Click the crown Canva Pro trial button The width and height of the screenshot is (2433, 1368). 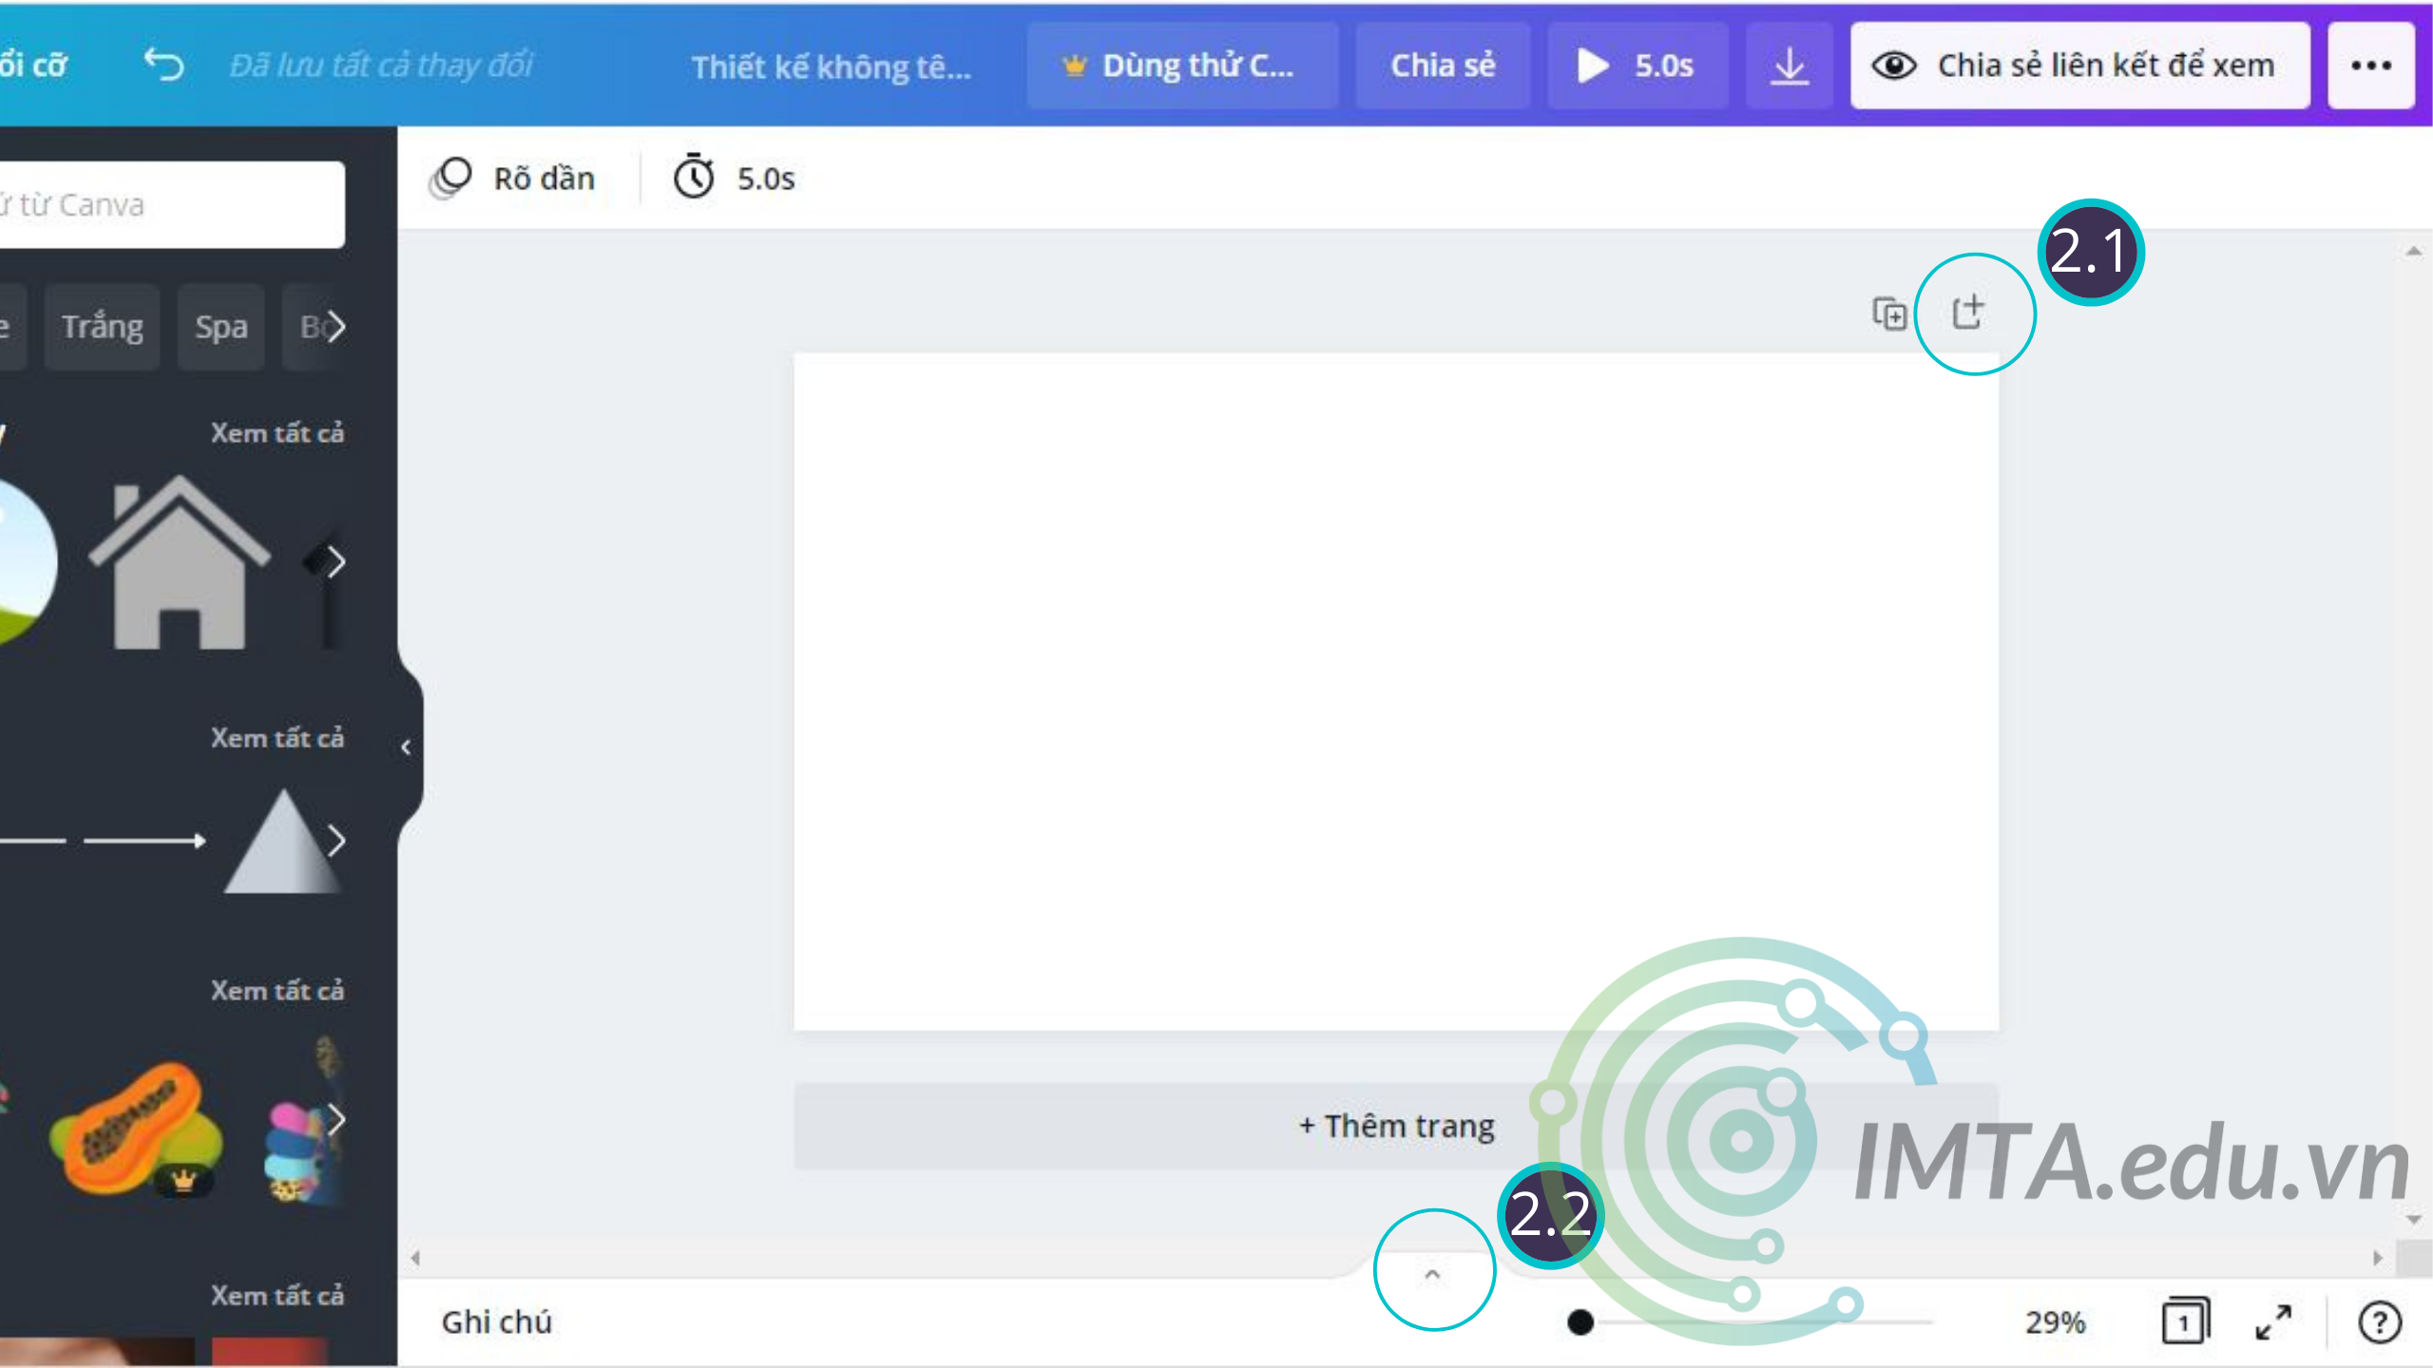pyautogui.click(x=1181, y=66)
